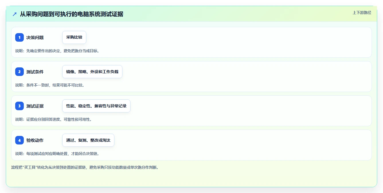The width and height of the screenshot is (383, 193).
Task: Click the 测试证据 step label
Action: tap(35, 106)
